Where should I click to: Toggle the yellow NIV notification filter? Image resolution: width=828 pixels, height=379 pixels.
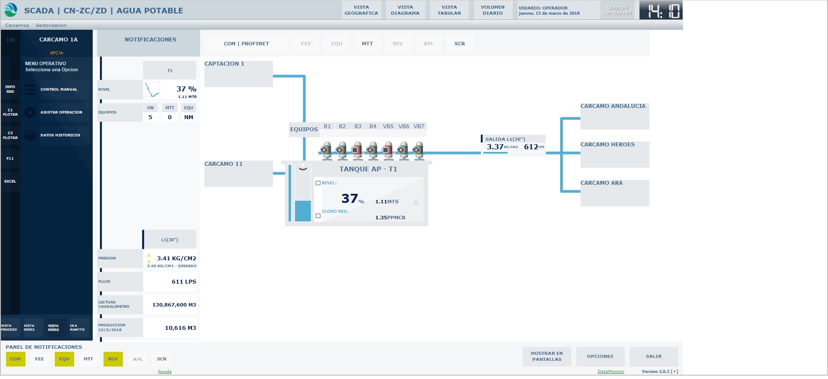point(113,359)
